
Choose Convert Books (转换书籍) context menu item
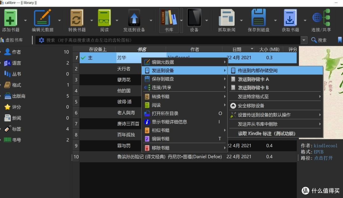185,97
